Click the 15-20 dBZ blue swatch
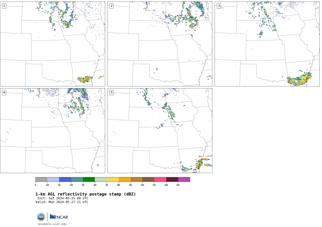 [x=65, y=180]
